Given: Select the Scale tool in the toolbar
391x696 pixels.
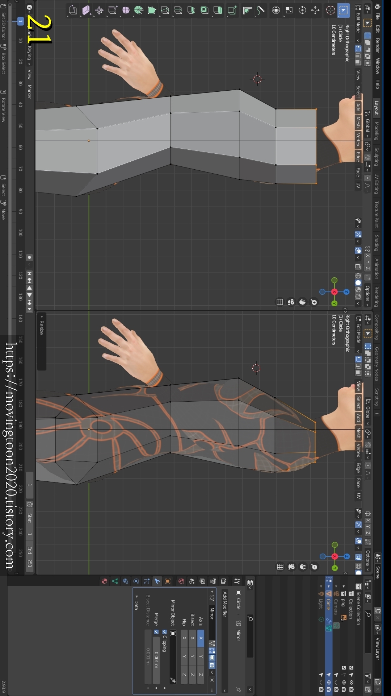Looking at the screenshot, I should coord(289,11).
